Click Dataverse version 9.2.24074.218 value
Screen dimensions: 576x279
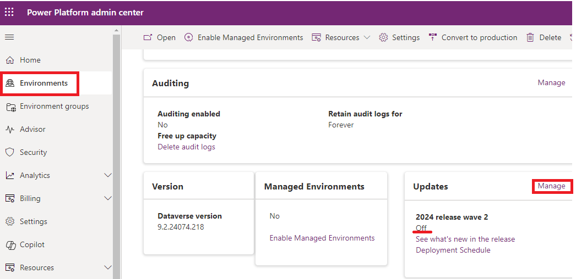click(181, 227)
